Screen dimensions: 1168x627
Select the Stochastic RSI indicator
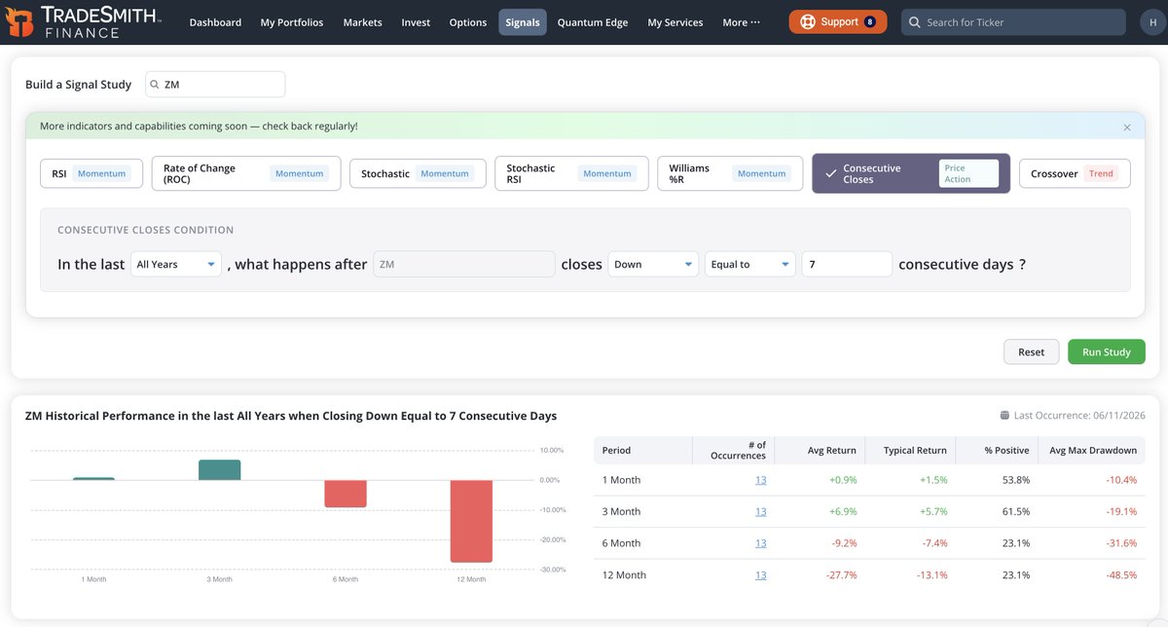tap(571, 173)
